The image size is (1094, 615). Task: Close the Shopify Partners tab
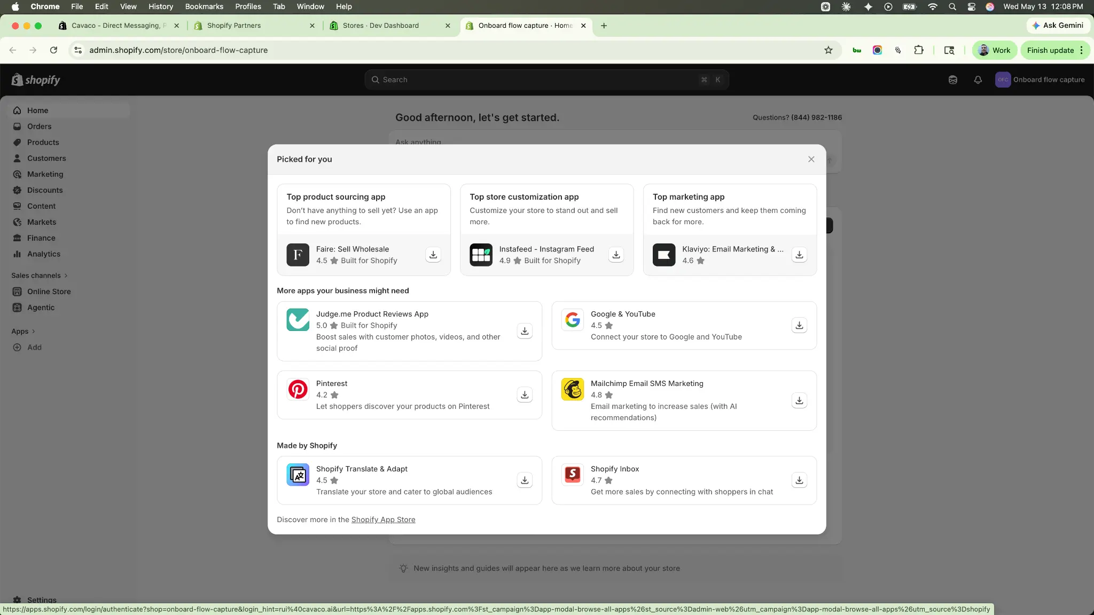pos(312,26)
